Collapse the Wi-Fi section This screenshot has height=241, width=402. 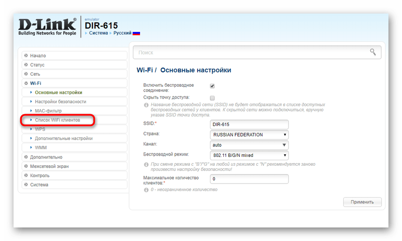(x=74, y=83)
